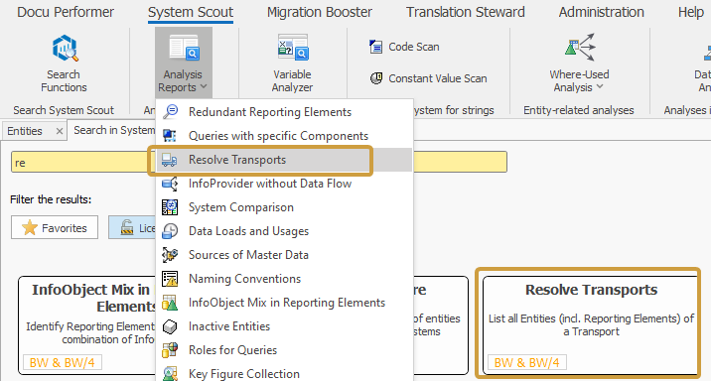Click the Inactive Entities cube icon

pyautogui.click(x=170, y=326)
